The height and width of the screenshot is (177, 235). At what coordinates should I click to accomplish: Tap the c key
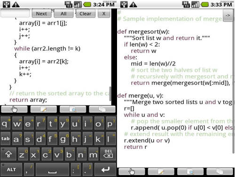click(47, 154)
